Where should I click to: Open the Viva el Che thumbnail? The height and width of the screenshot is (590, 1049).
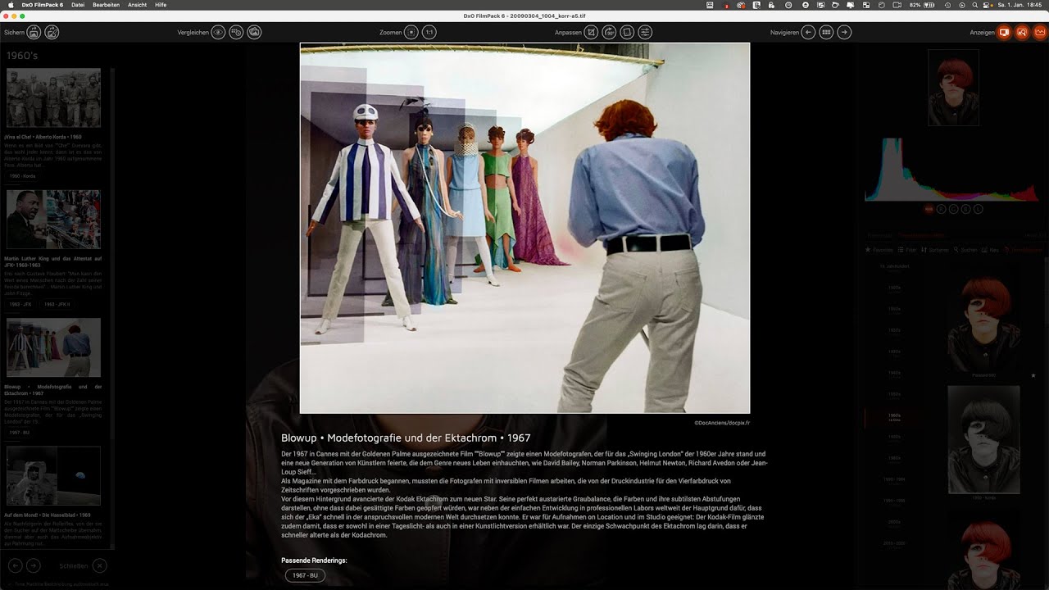[53, 98]
